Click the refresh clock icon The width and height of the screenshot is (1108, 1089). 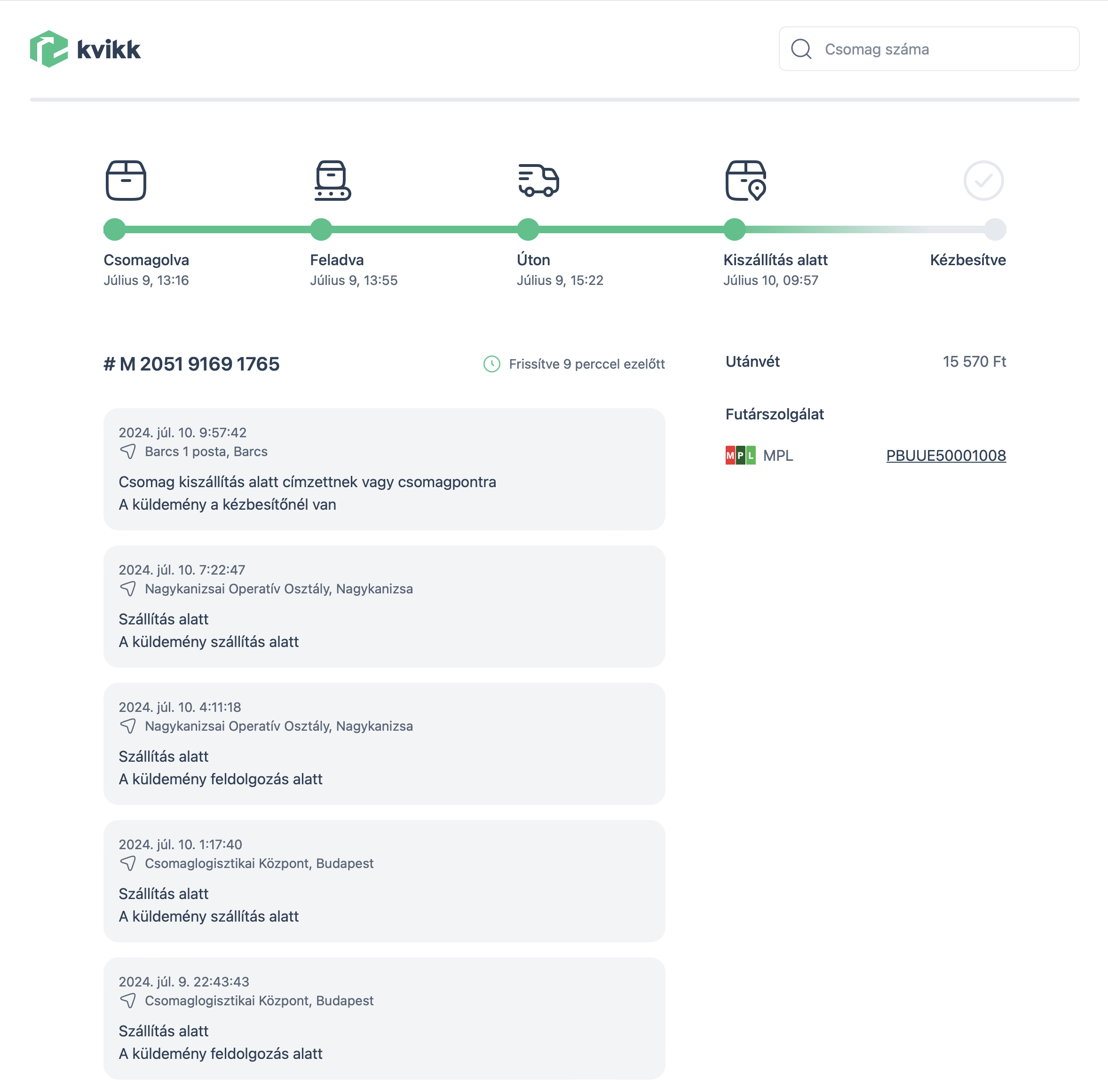[x=491, y=364]
